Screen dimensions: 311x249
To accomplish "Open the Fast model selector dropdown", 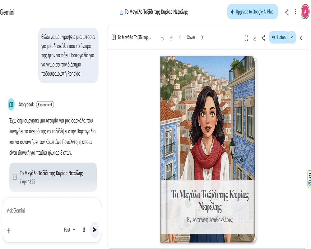I will coord(70,230).
